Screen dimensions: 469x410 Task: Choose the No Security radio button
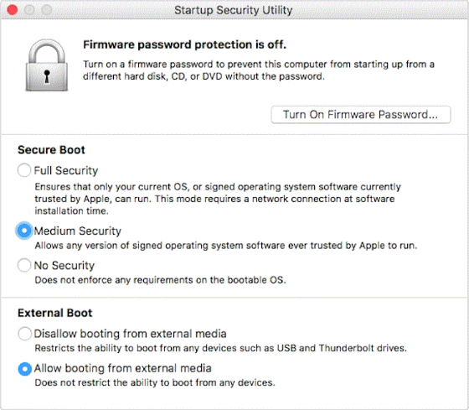pos(24,265)
